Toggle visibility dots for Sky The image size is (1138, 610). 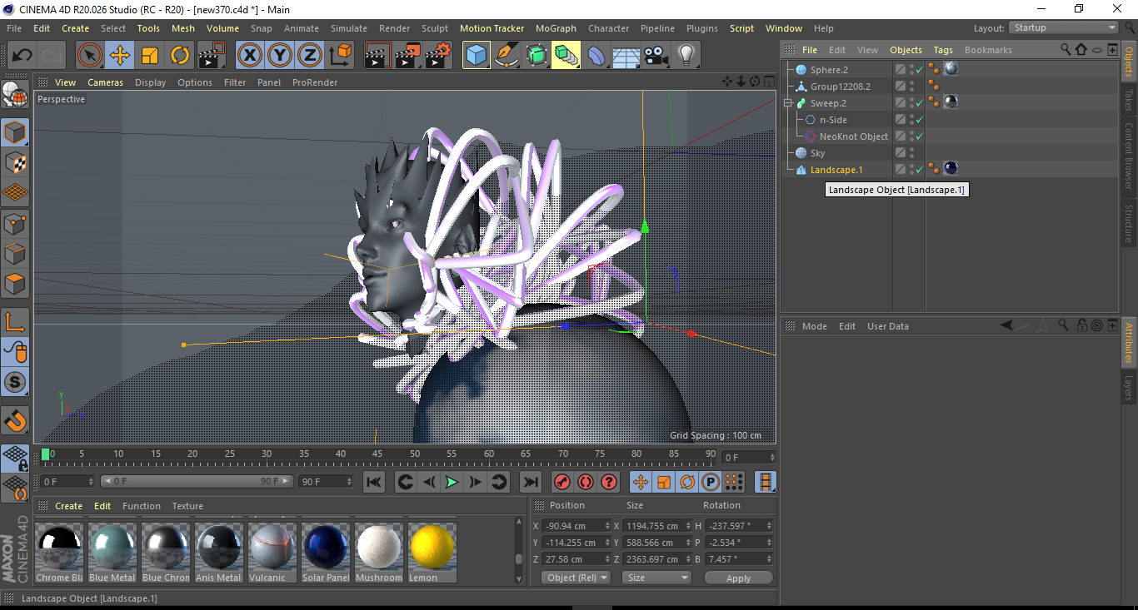[911, 153]
